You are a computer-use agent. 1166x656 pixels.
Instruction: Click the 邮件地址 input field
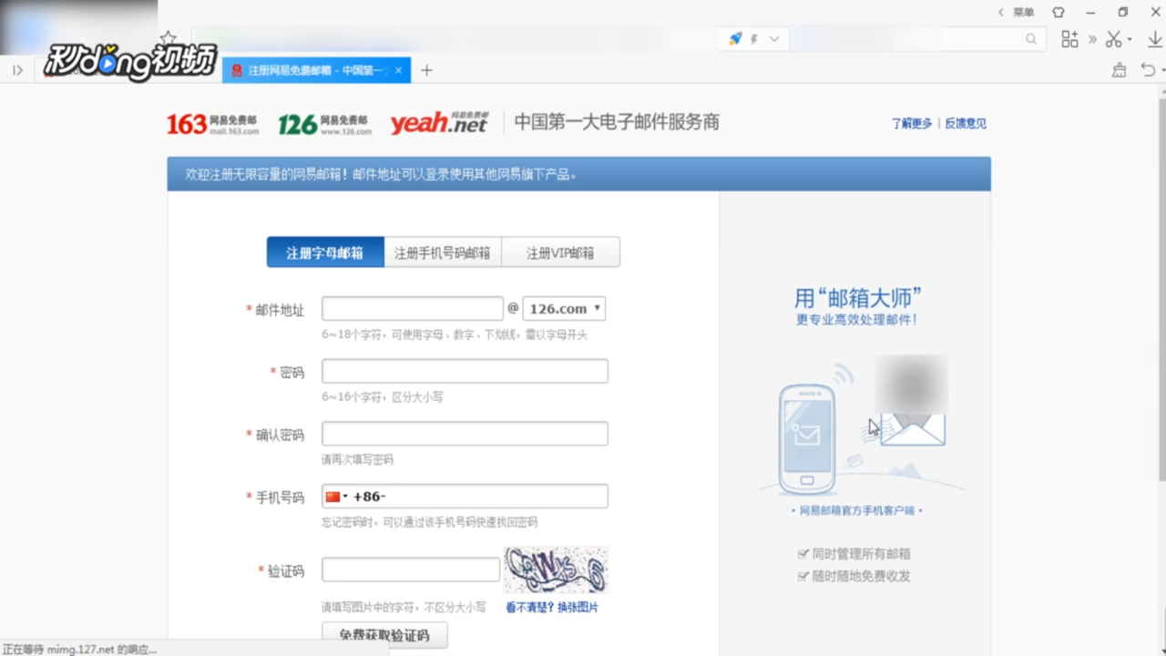tap(412, 309)
